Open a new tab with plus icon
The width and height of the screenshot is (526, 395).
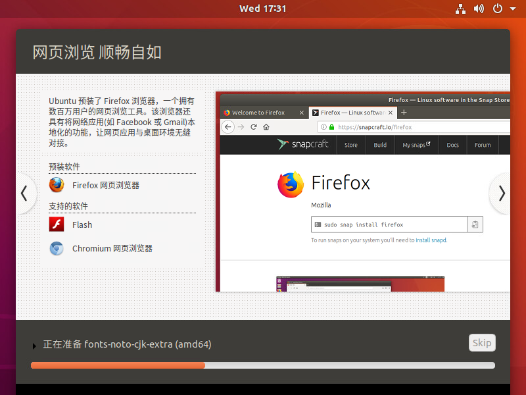pos(404,113)
